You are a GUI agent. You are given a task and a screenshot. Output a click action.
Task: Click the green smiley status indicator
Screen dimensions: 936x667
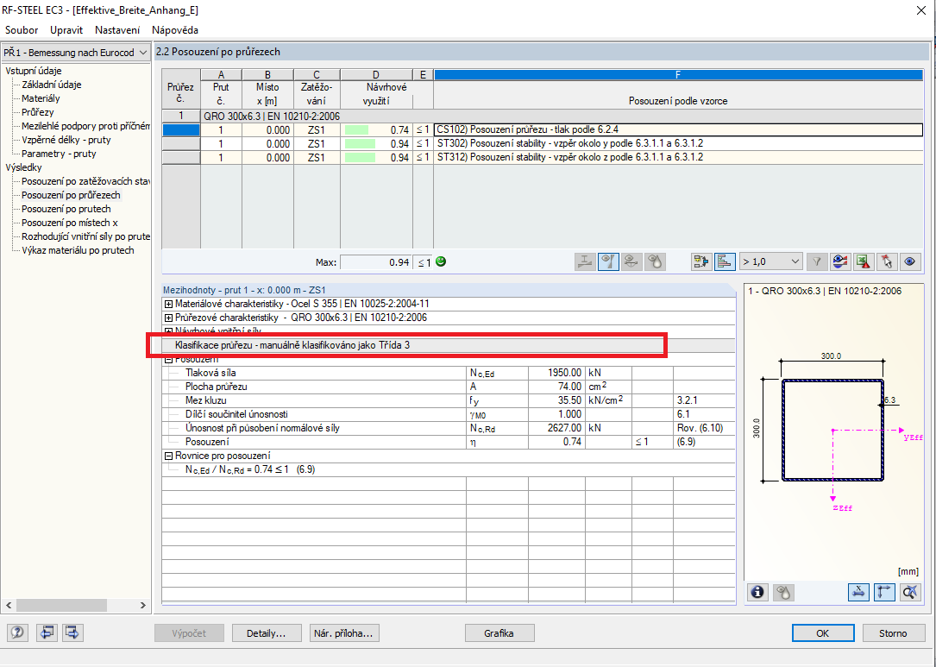tap(441, 261)
